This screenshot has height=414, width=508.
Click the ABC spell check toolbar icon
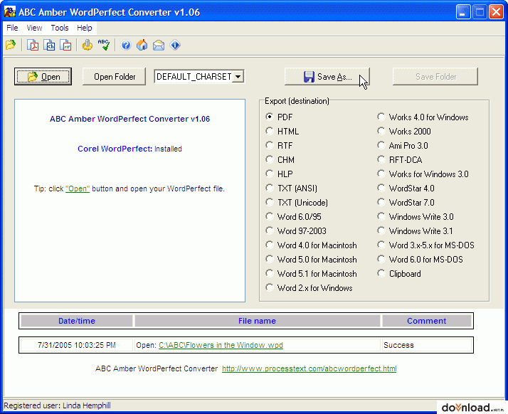[x=104, y=45]
